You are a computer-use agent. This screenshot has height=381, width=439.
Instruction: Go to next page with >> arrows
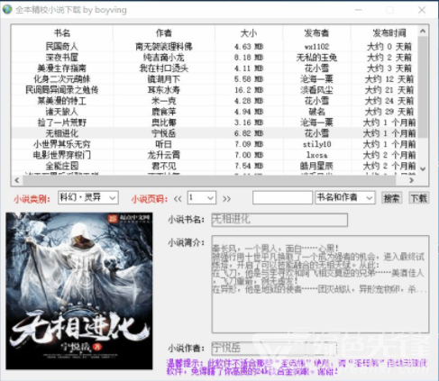[226, 199]
